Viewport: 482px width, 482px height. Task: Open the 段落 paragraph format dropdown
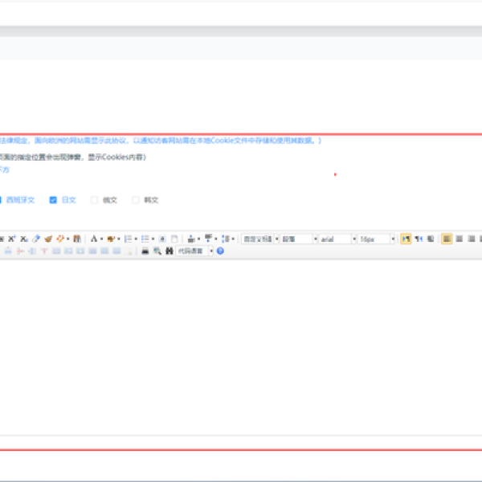coord(298,239)
